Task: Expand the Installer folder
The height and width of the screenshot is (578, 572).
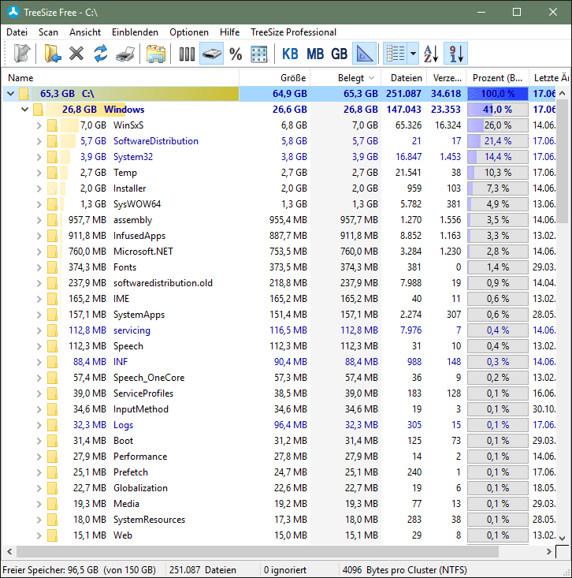Action: (39, 188)
